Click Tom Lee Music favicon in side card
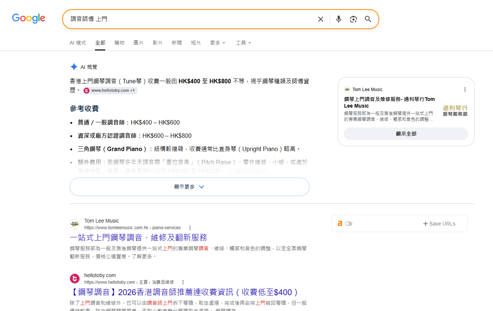The height and width of the screenshot is (311, 493). 347,90
